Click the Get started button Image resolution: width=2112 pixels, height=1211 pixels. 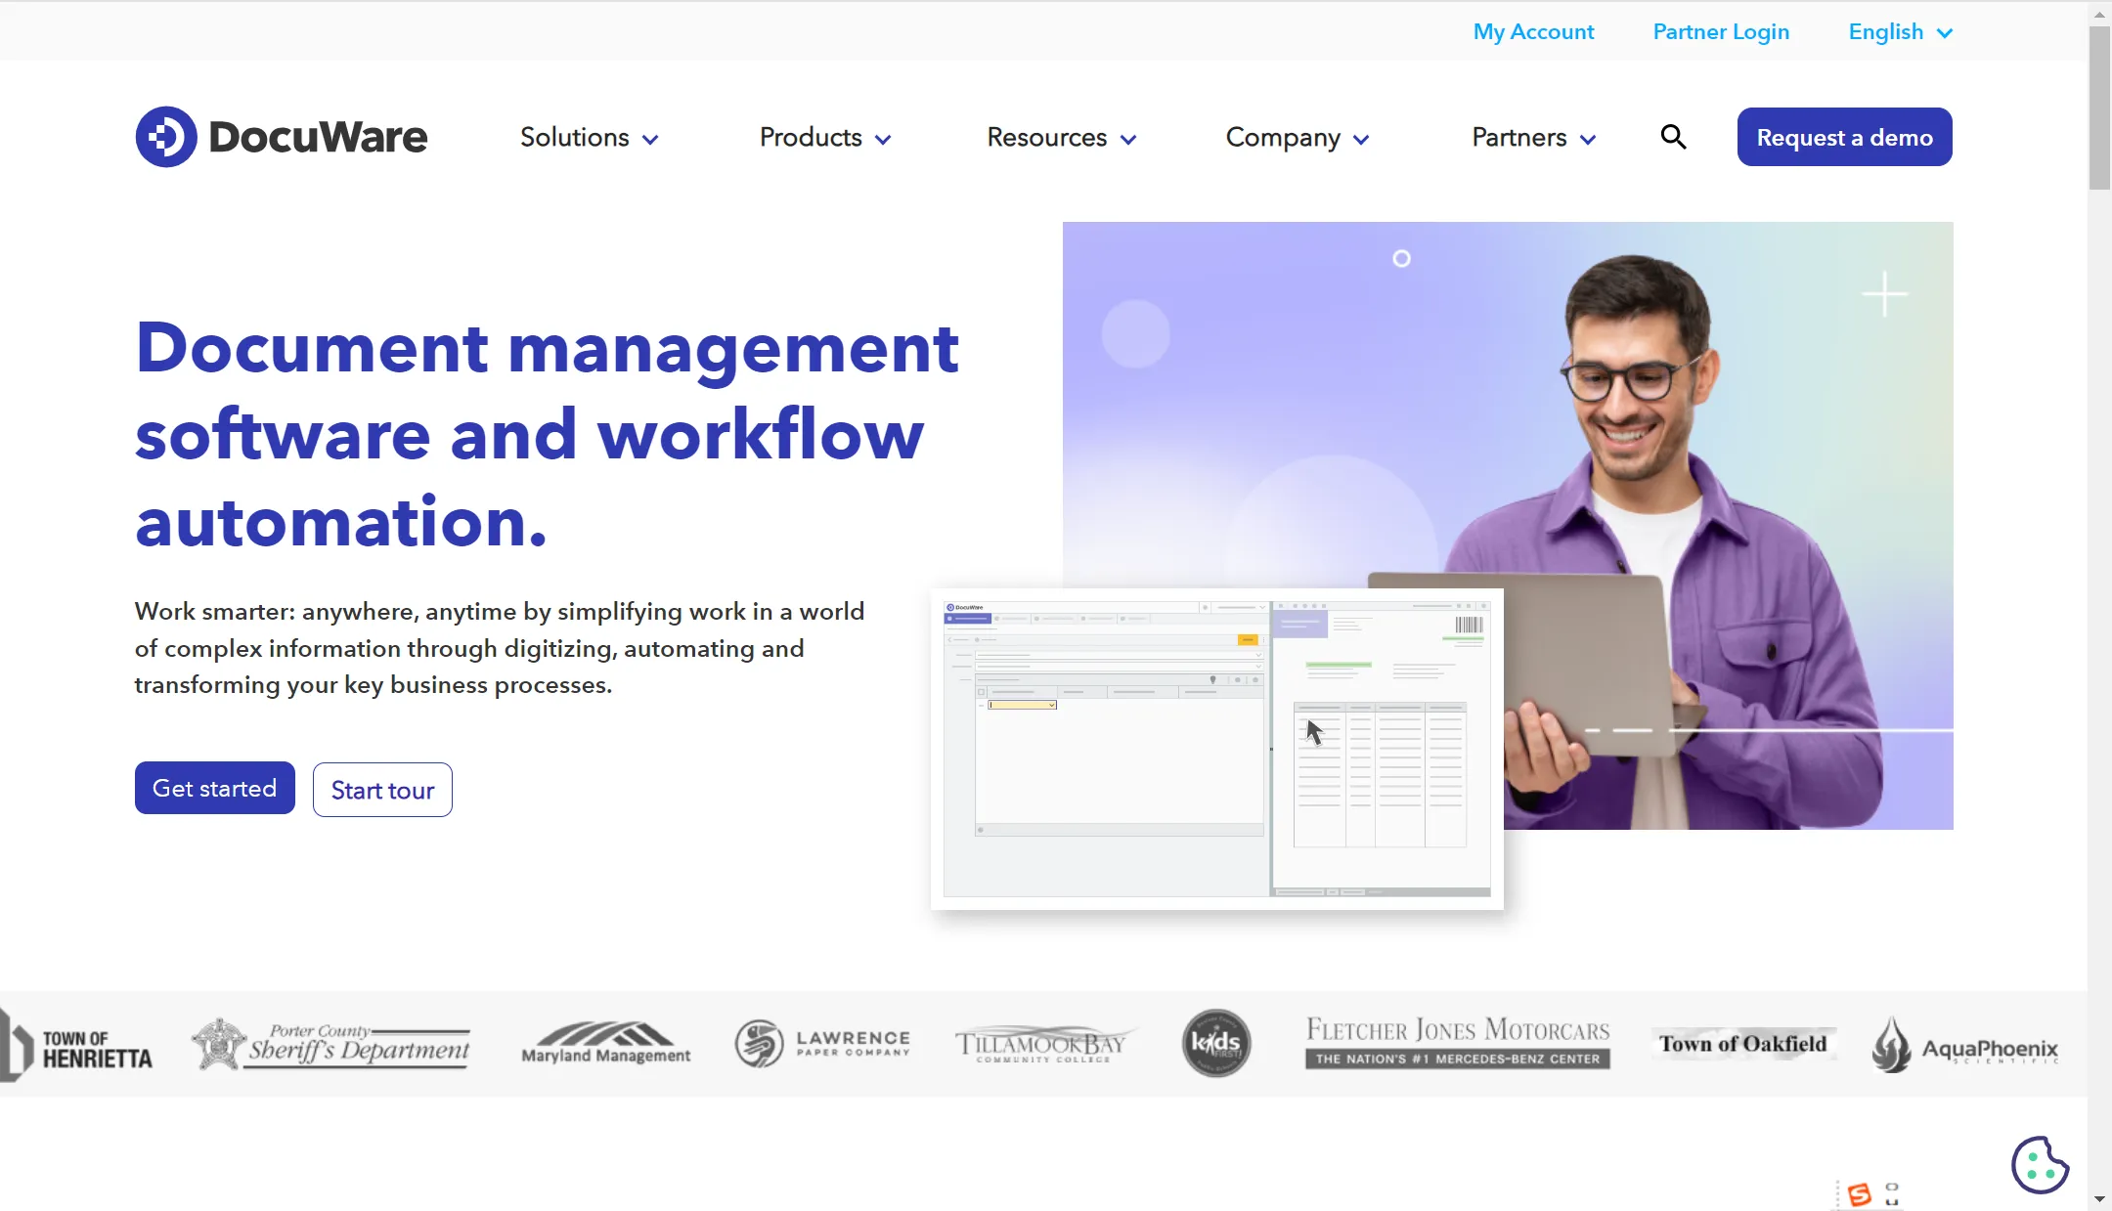(213, 788)
